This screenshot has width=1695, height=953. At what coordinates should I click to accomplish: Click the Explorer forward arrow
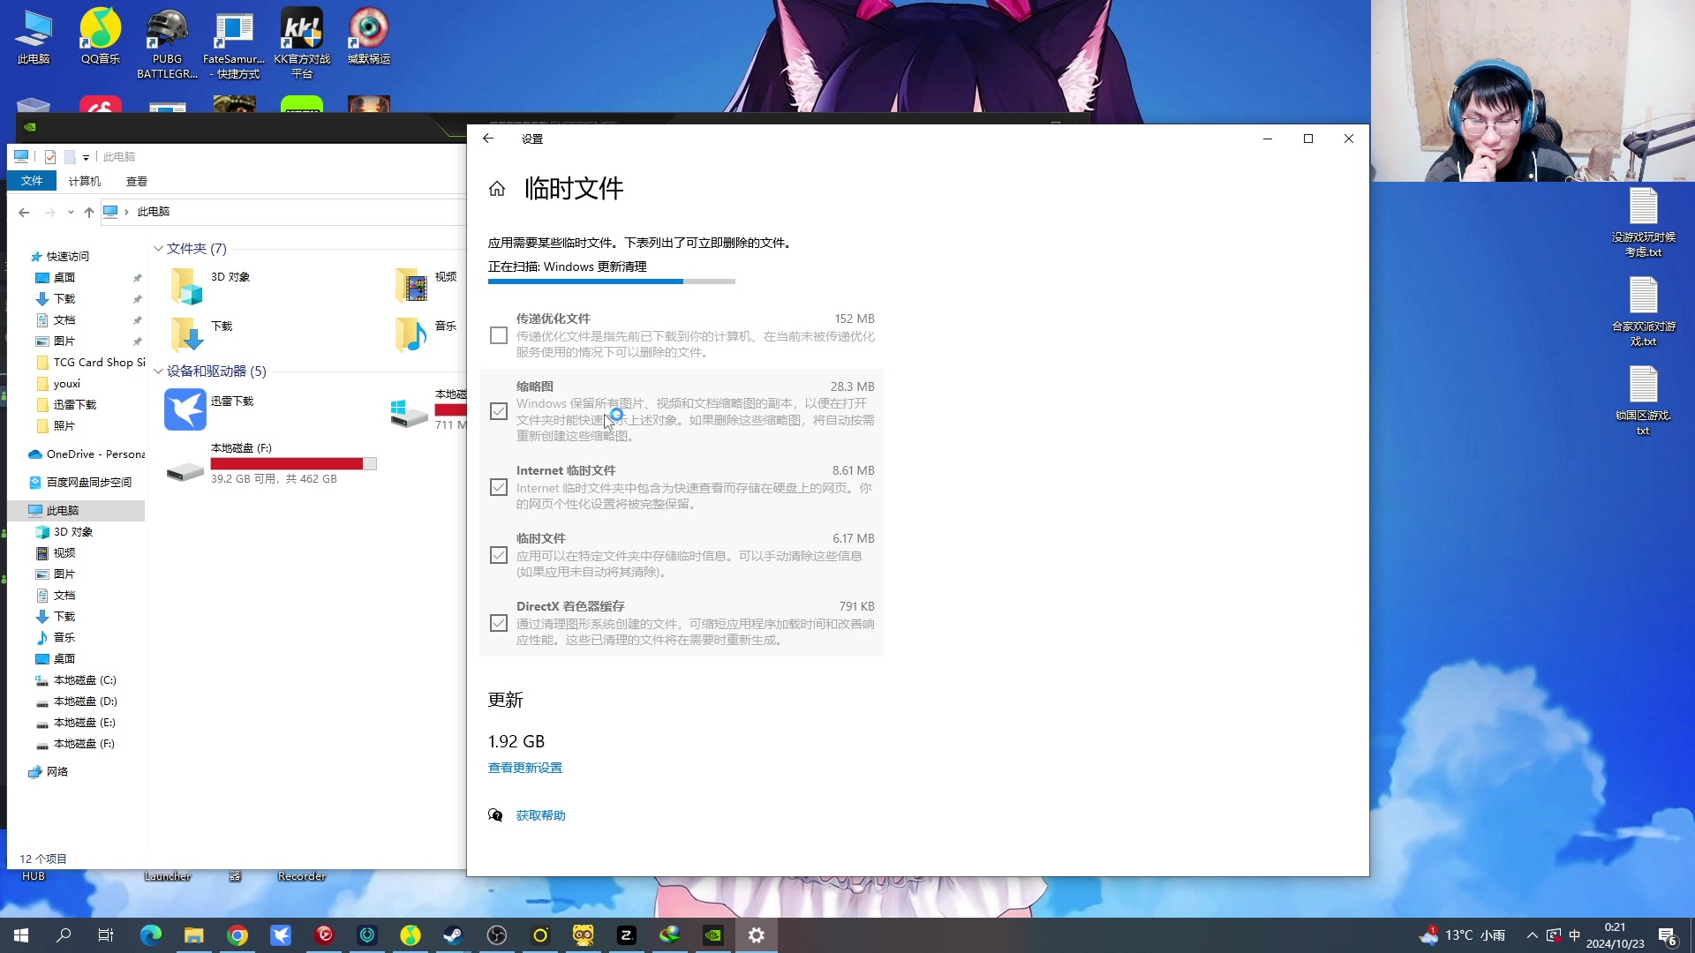coord(50,212)
